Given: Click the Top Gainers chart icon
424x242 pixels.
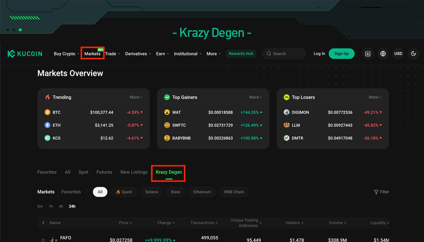Looking at the screenshot, I should [167, 97].
